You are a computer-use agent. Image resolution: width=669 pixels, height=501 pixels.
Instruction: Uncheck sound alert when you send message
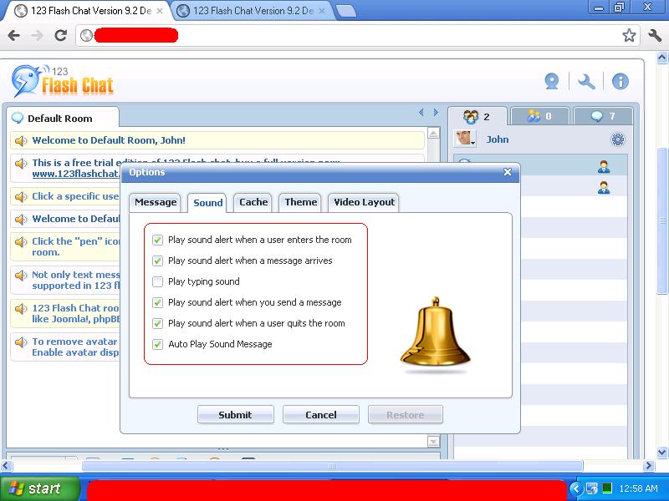(x=157, y=302)
